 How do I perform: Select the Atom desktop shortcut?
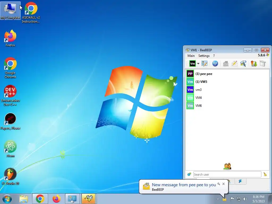coord(10,149)
